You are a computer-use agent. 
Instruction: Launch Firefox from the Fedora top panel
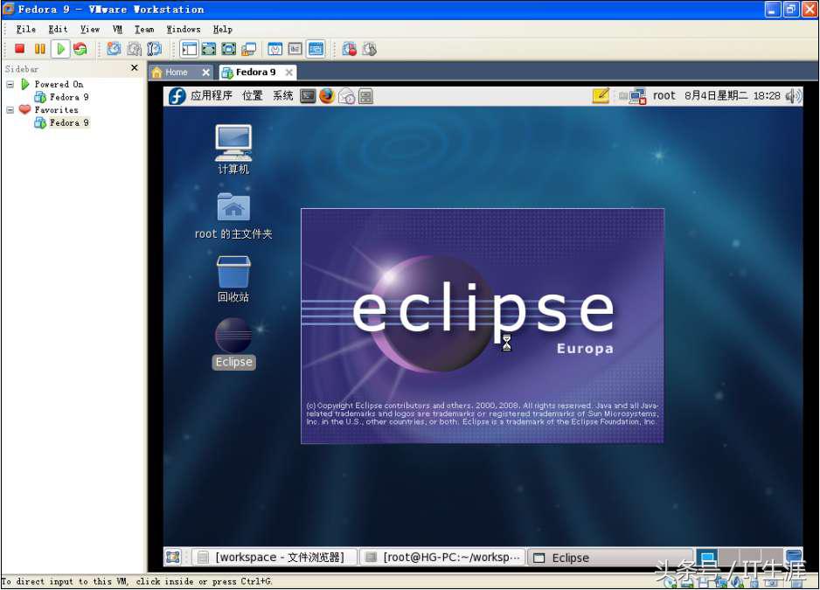(327, 96)
